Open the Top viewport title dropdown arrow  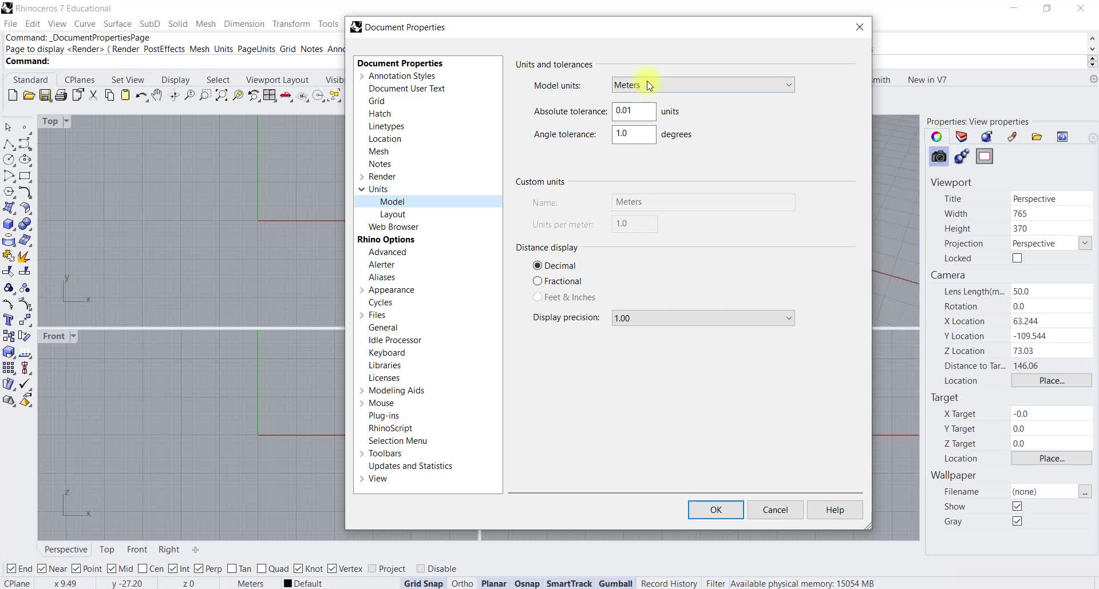[x=66, y=121]
